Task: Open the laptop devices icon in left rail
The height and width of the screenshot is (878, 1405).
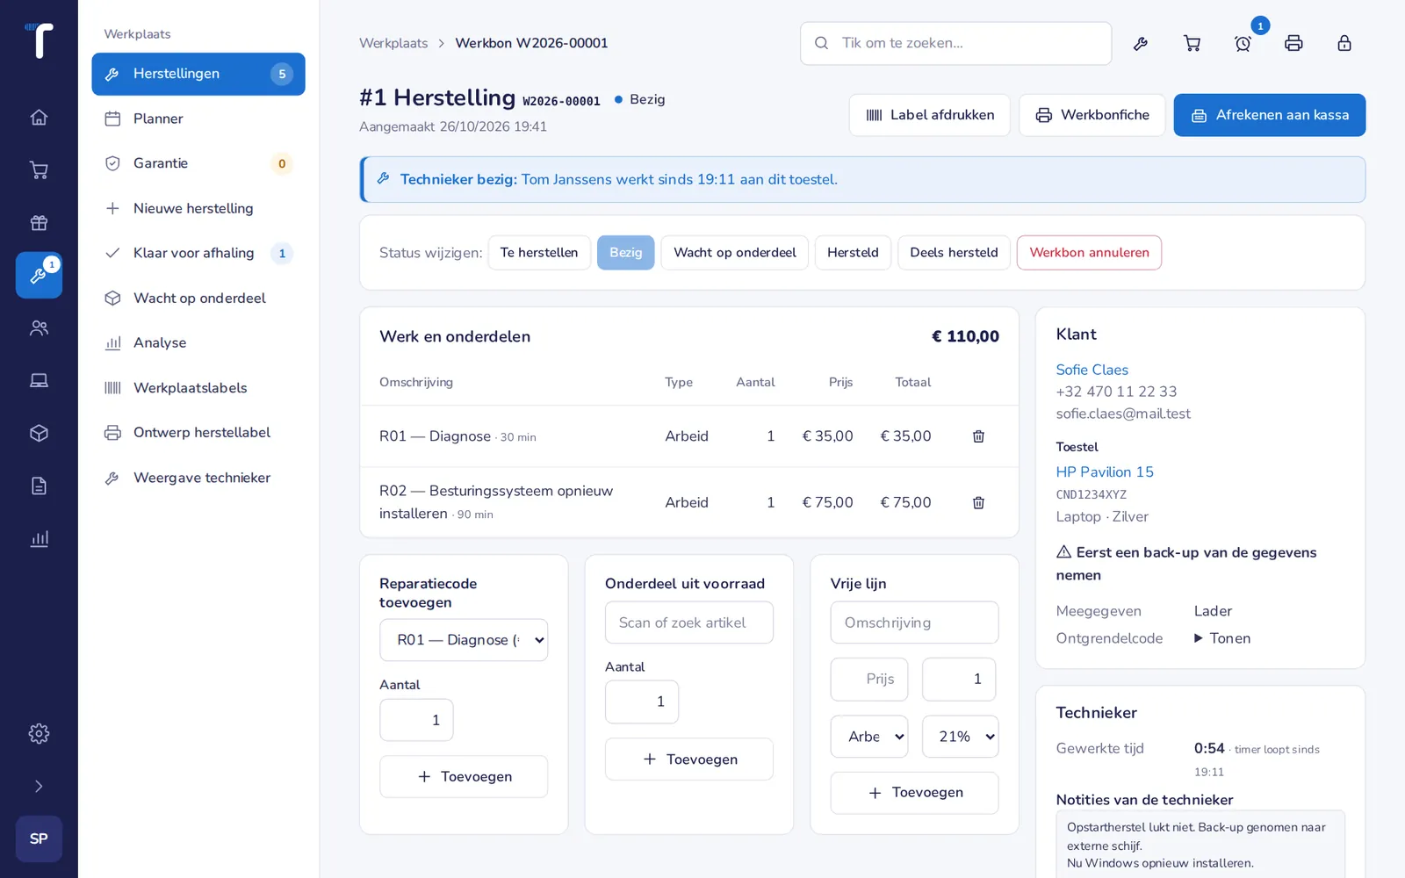Action: point(39,381)
